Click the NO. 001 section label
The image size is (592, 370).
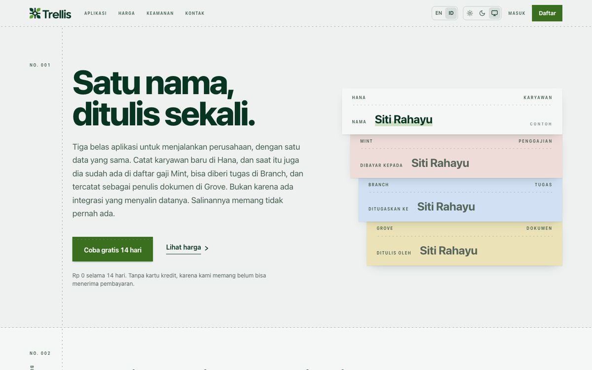[40, 65]
